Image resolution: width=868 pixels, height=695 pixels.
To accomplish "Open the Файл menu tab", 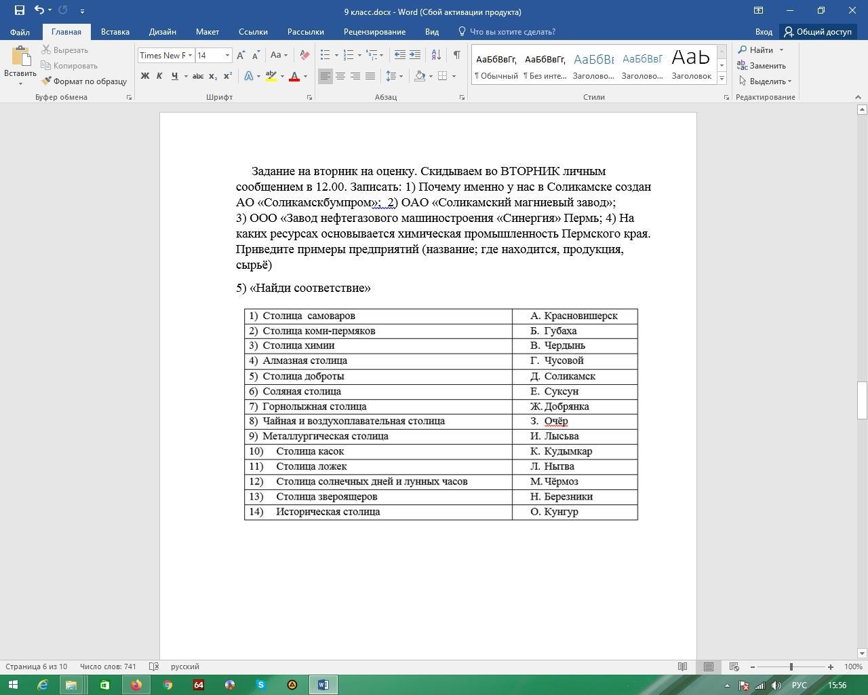I will tap(20, 32).
